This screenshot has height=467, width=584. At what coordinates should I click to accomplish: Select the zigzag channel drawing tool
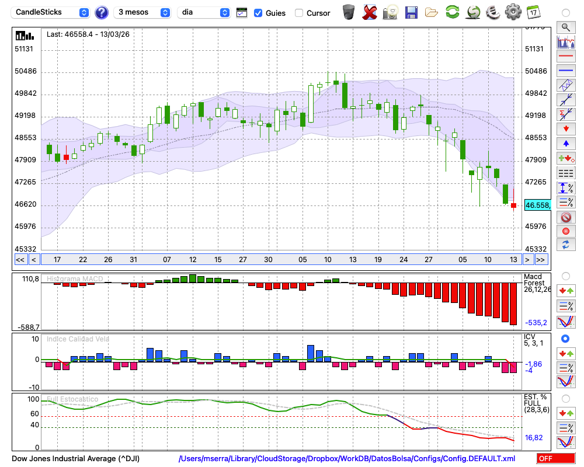[566, 85]
